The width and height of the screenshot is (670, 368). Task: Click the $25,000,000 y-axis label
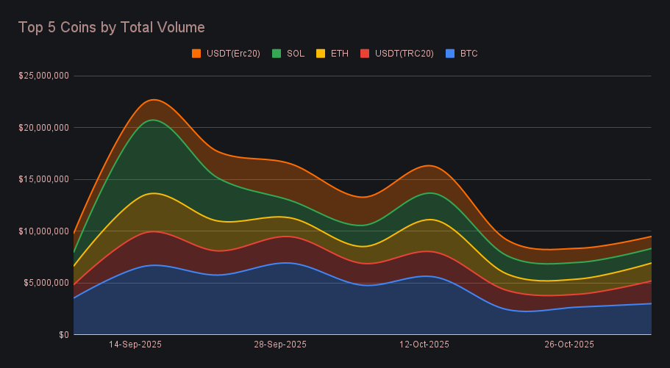coord(43,76)
